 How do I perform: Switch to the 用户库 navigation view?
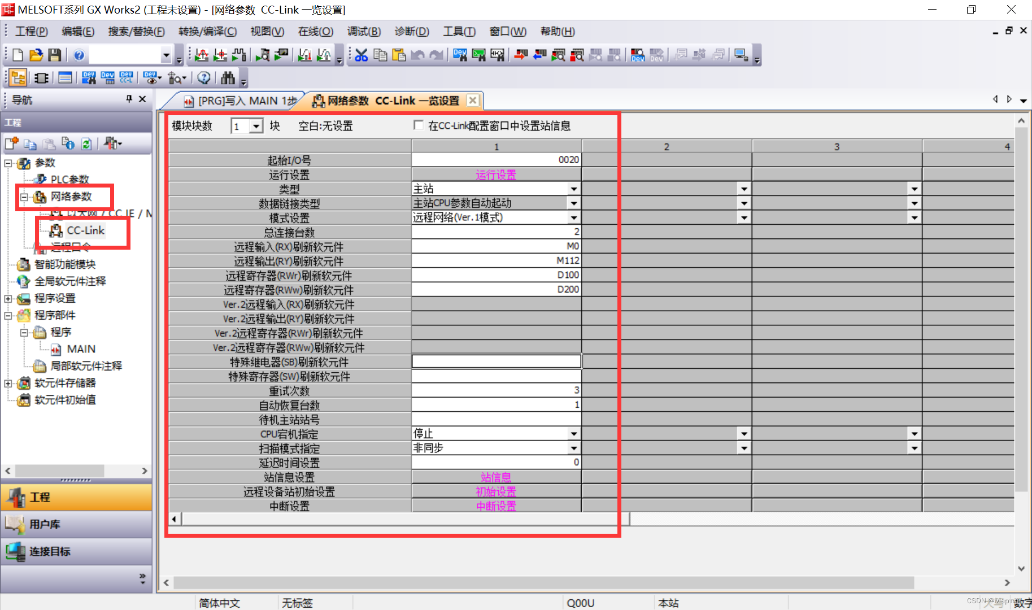tap(76, 525)
